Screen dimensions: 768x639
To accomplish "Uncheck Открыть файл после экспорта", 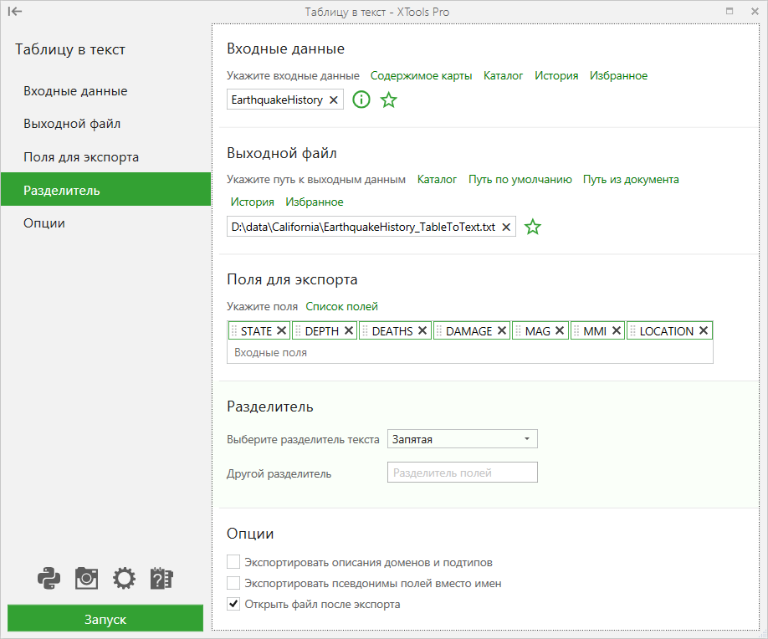I will (x=234, y=604).
